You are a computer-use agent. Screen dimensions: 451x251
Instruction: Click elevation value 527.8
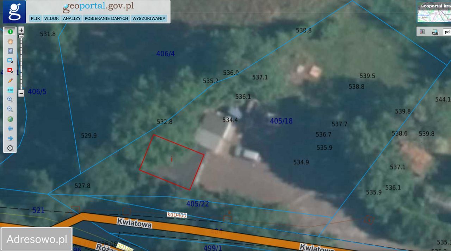pyautogui.click(x=82, y=186)
